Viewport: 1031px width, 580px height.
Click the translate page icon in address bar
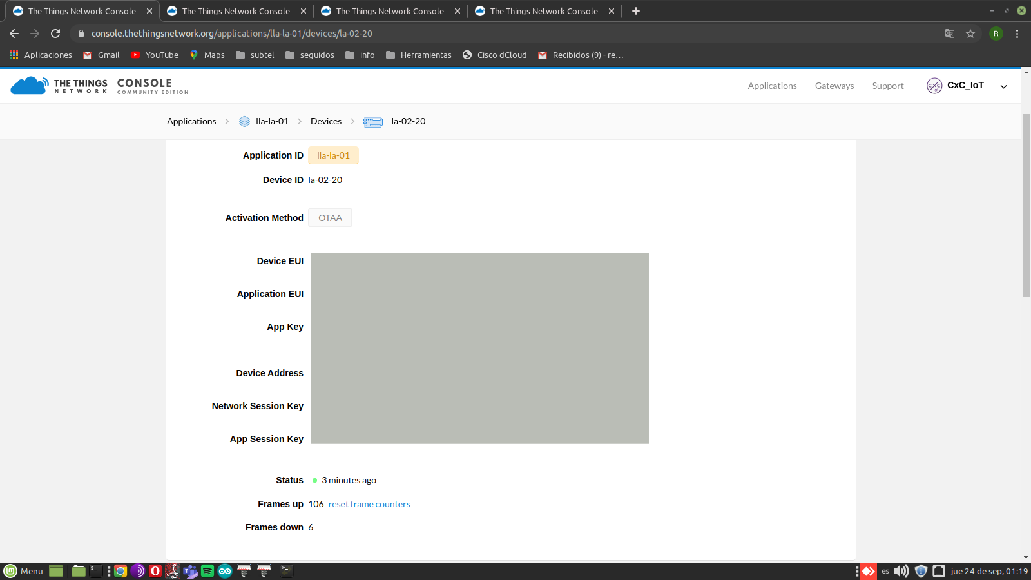click(950, 34)
